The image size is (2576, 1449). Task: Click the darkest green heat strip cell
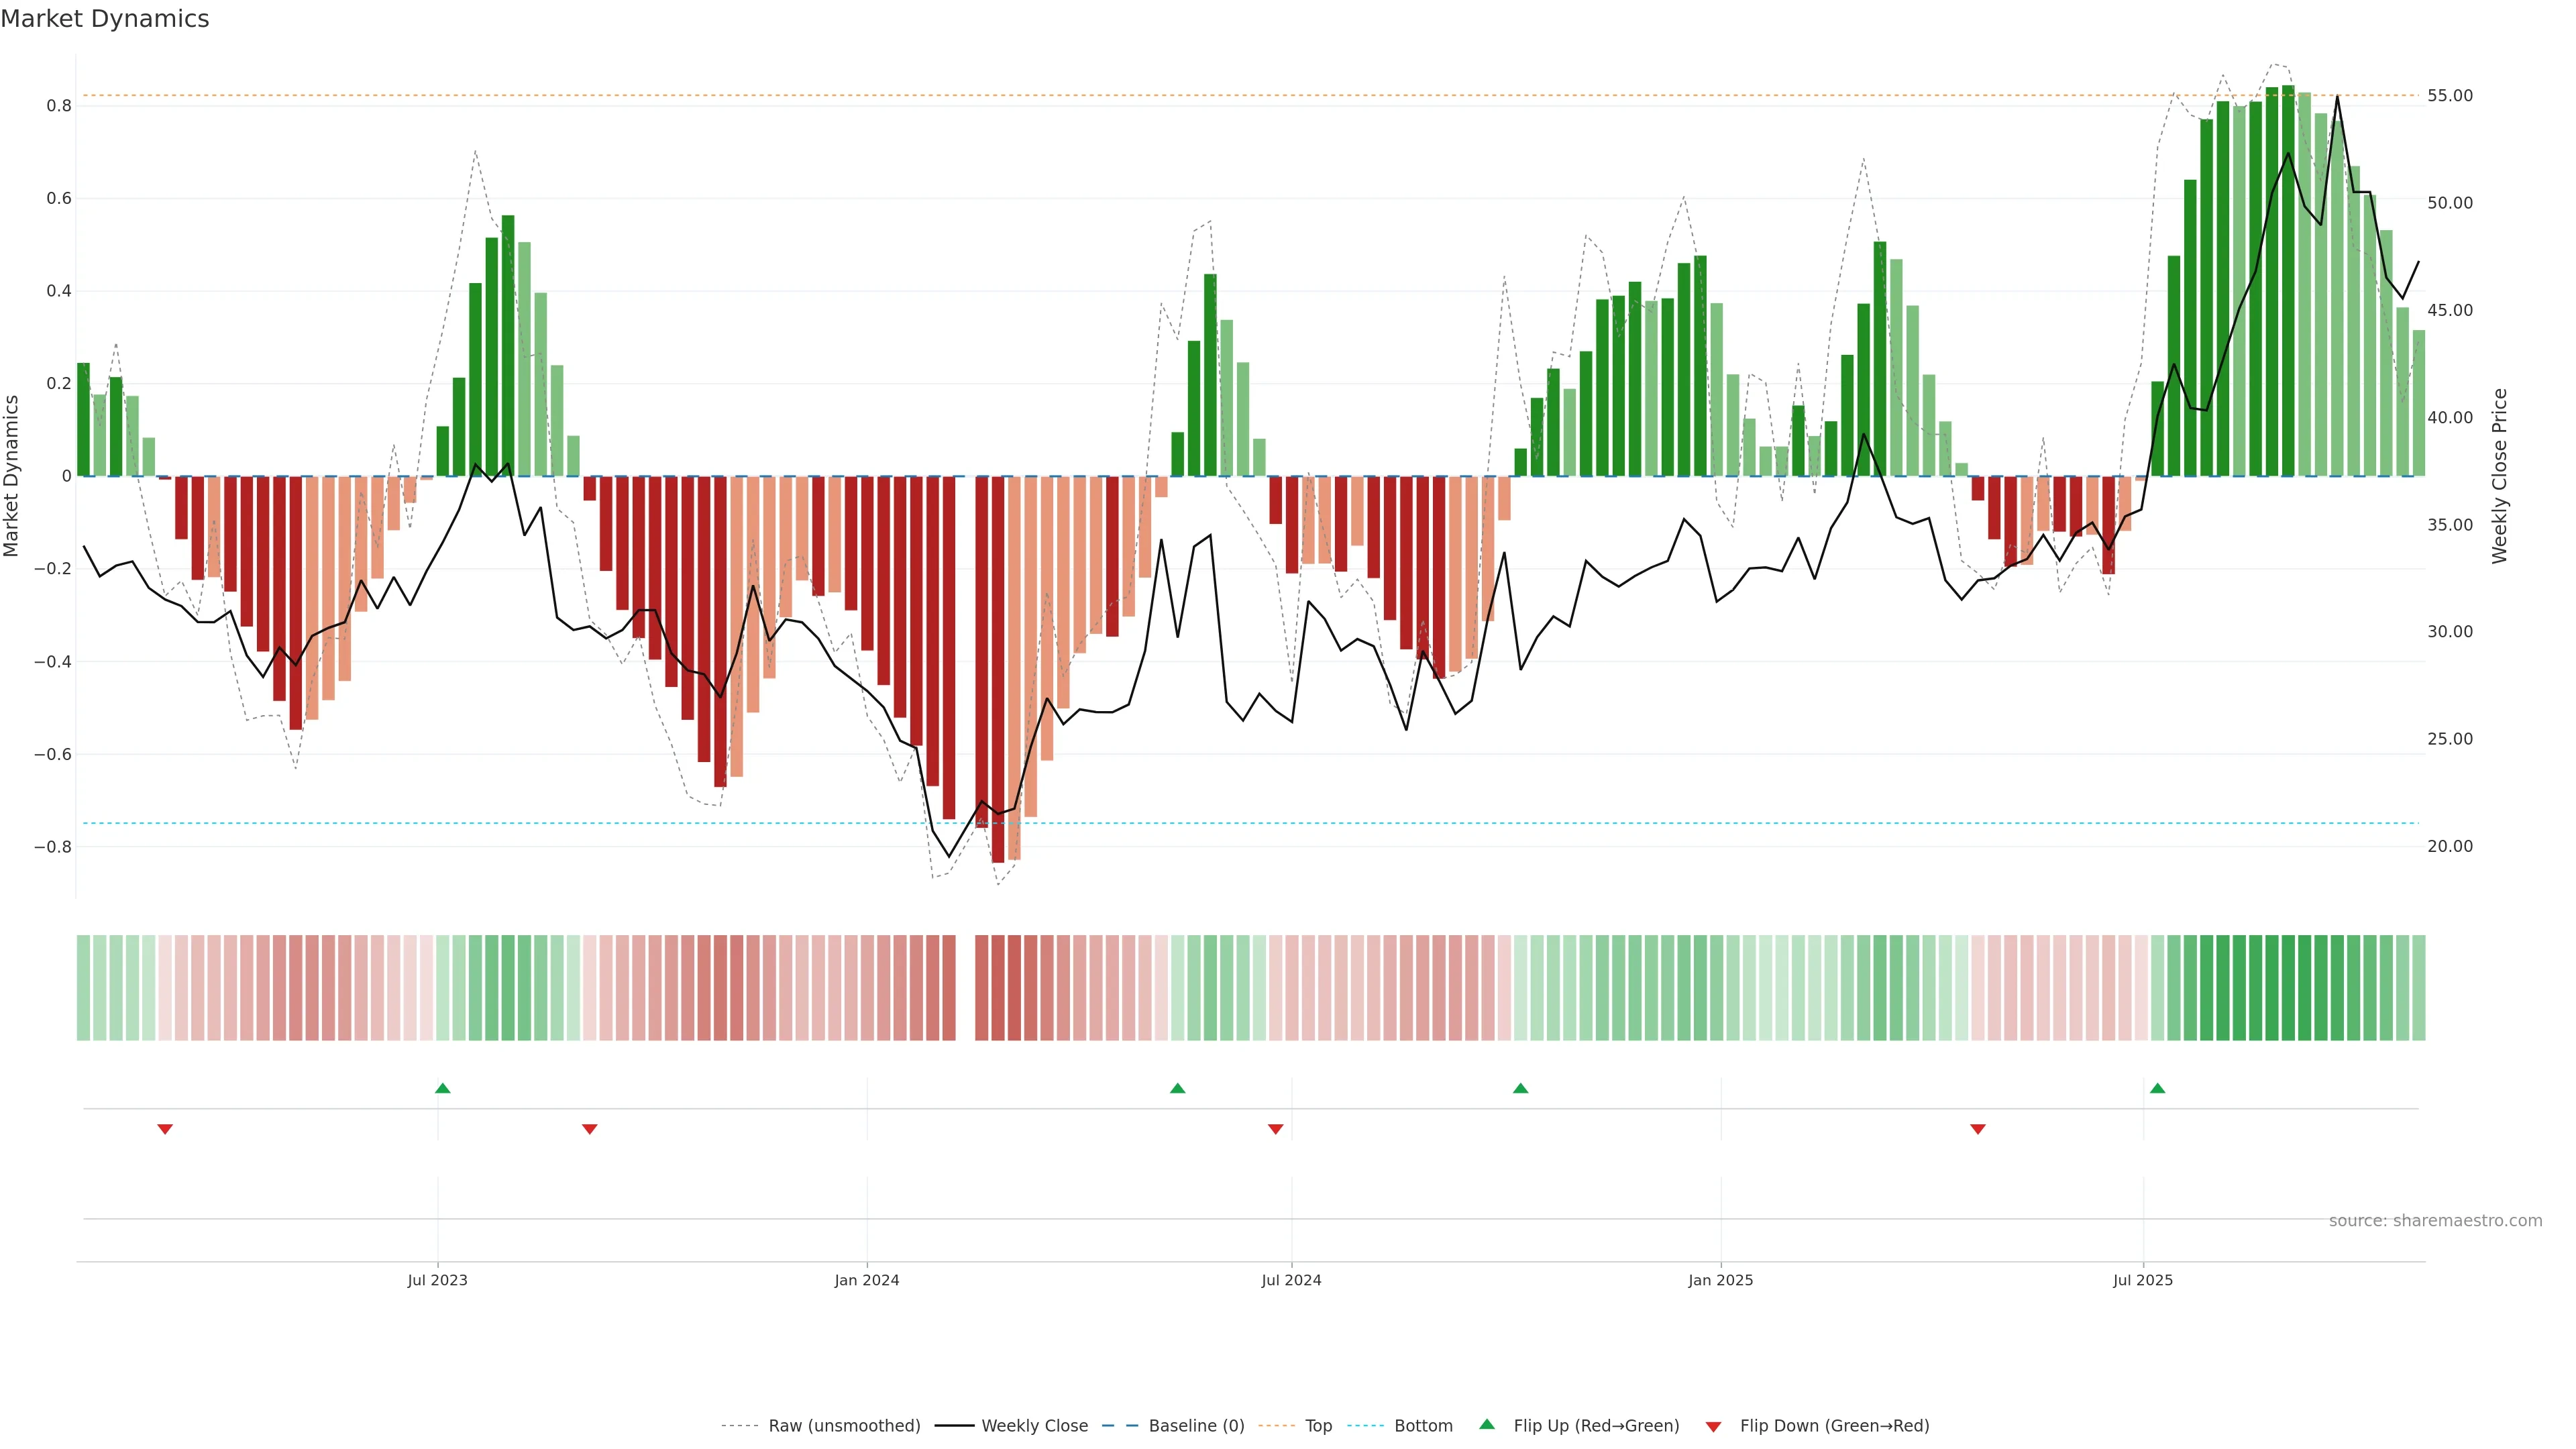(x=2288, y=988)
